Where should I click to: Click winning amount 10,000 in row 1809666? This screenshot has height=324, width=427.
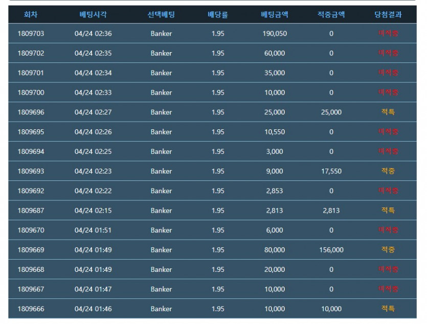pyautogui.click(x=331, y=309)
